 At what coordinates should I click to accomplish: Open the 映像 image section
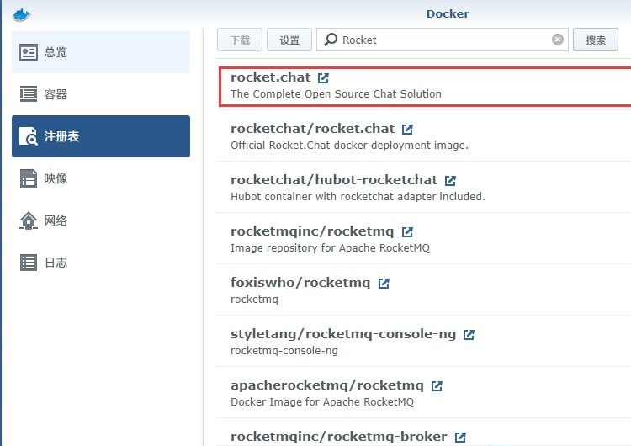101,178
